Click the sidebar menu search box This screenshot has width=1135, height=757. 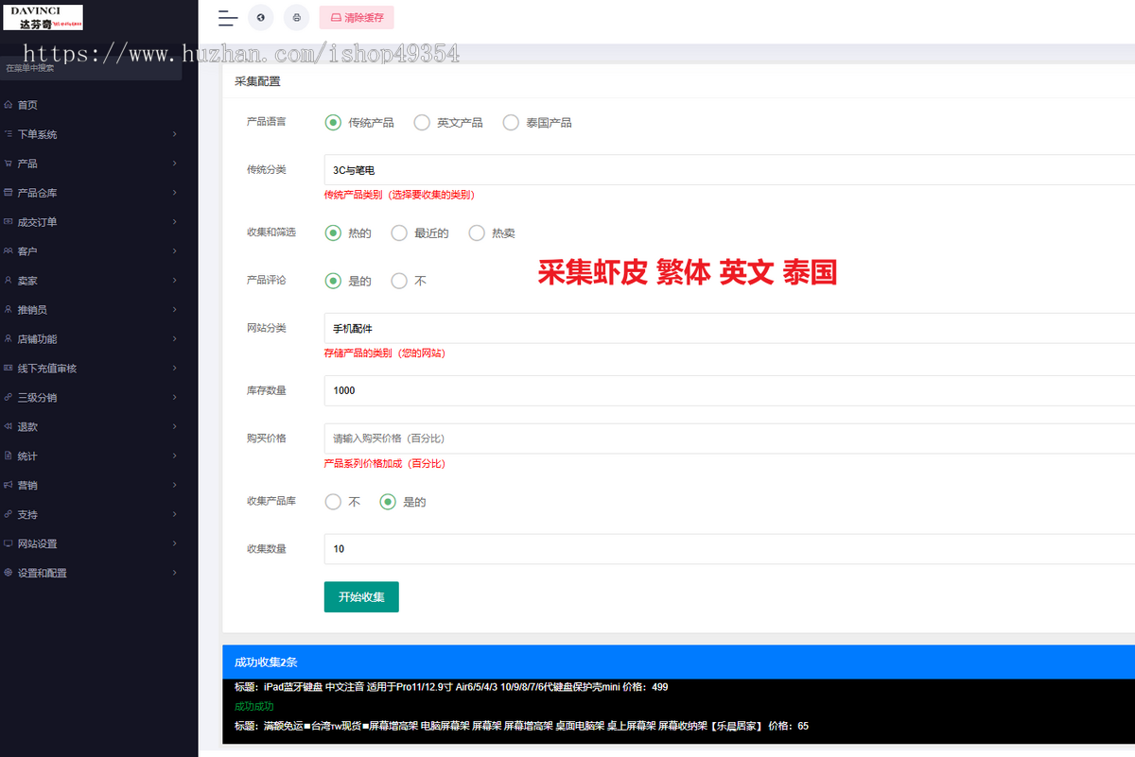point(91,68)
